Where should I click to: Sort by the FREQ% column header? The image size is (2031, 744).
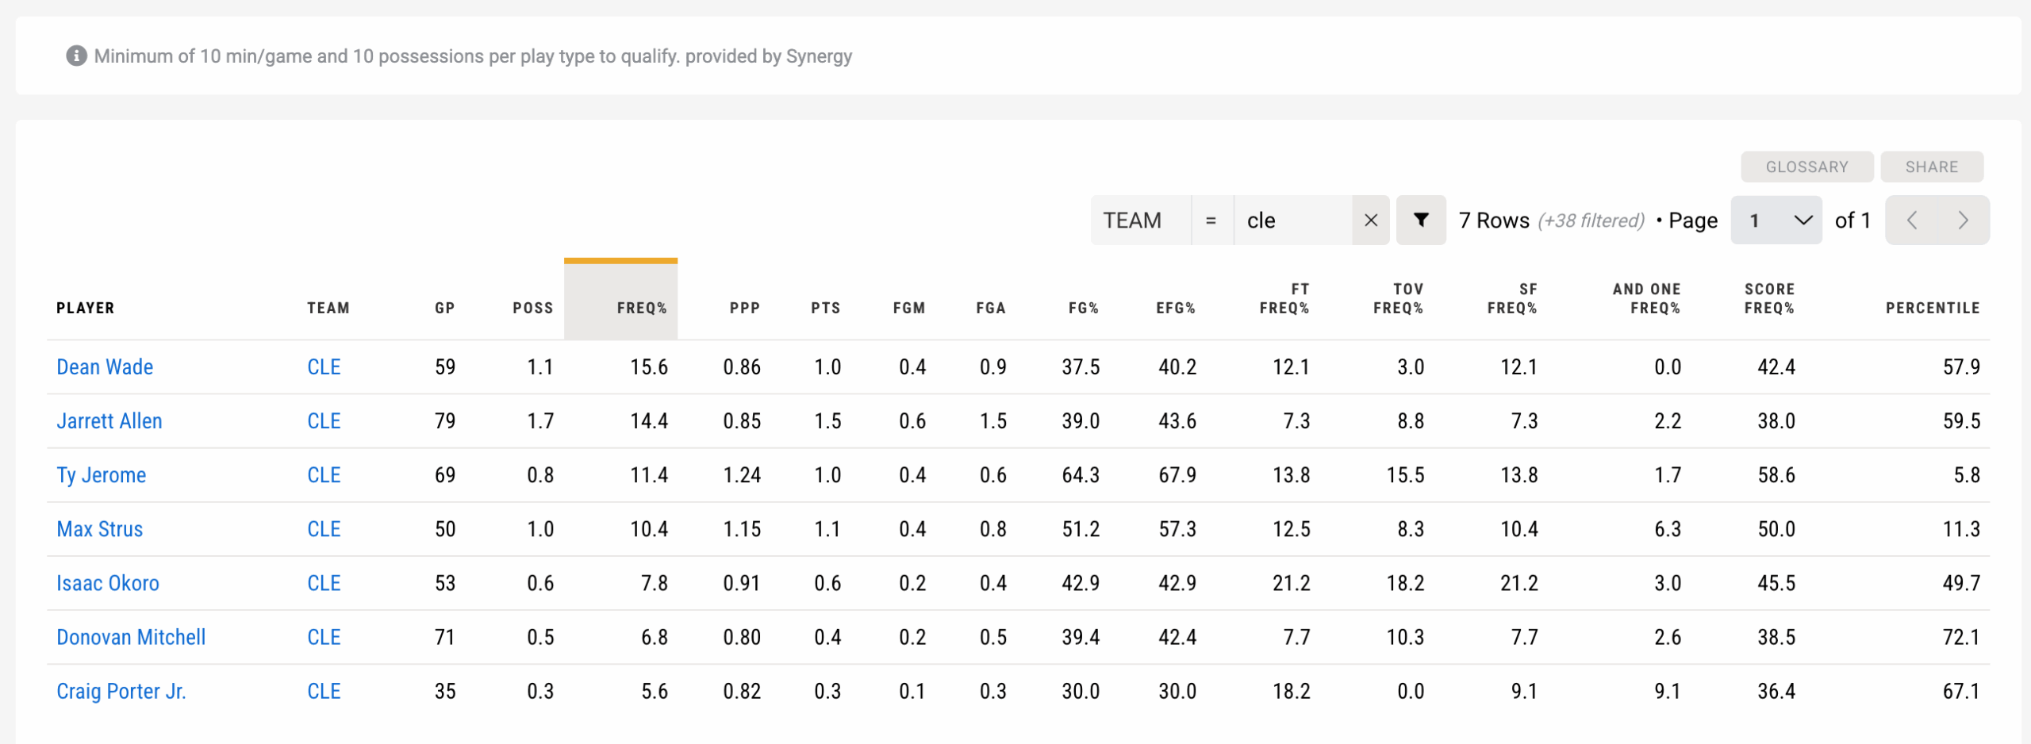click(x=641, y=308)
